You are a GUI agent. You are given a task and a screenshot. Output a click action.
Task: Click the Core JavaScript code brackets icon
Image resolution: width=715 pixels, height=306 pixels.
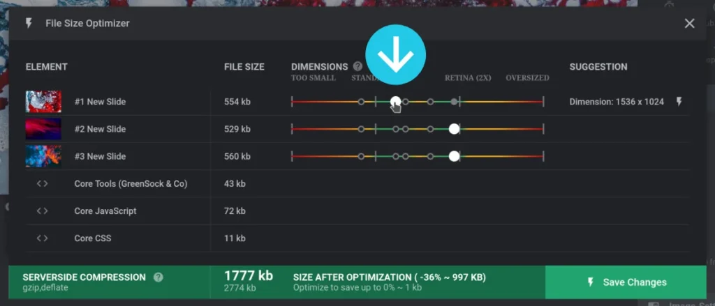pos(43,211)
